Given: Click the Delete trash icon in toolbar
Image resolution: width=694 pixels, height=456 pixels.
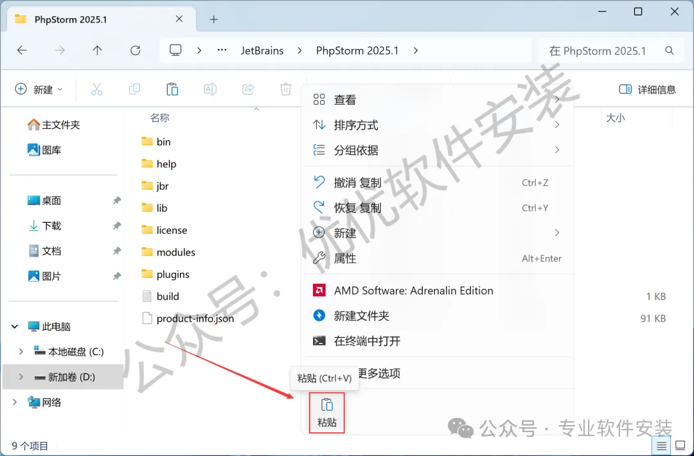Looking at the screenshot, I should click(285, 89).
